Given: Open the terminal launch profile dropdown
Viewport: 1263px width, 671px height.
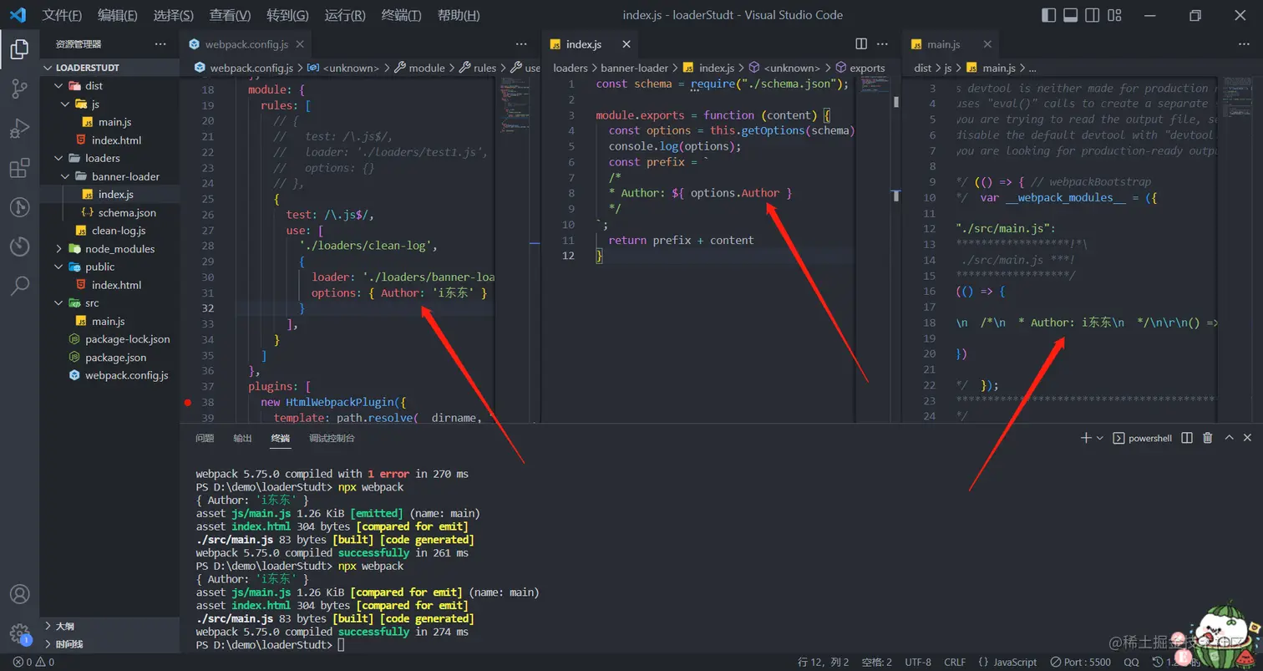Looking at the screenshot, I should tap(1100, 438).
